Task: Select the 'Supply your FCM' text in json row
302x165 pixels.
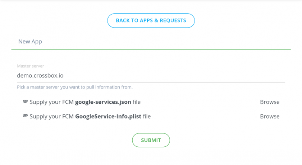Action: [x=52, y=102]
